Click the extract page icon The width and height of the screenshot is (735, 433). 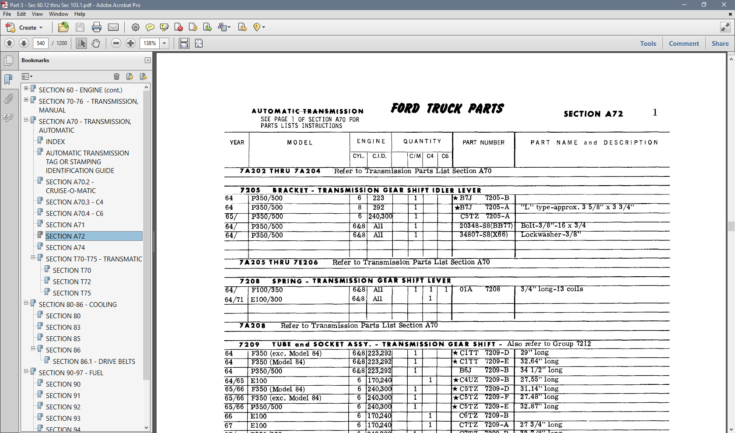242,27
